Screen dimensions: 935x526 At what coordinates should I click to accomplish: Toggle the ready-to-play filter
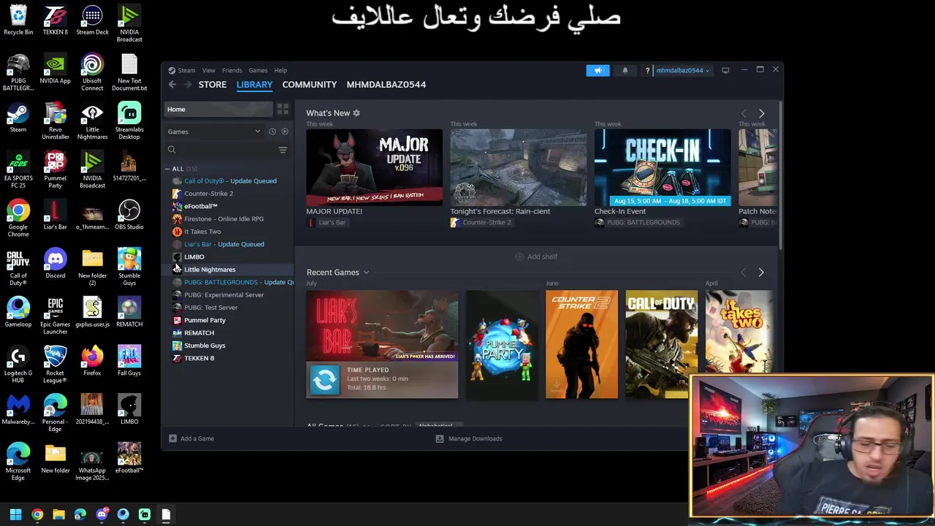285,131
